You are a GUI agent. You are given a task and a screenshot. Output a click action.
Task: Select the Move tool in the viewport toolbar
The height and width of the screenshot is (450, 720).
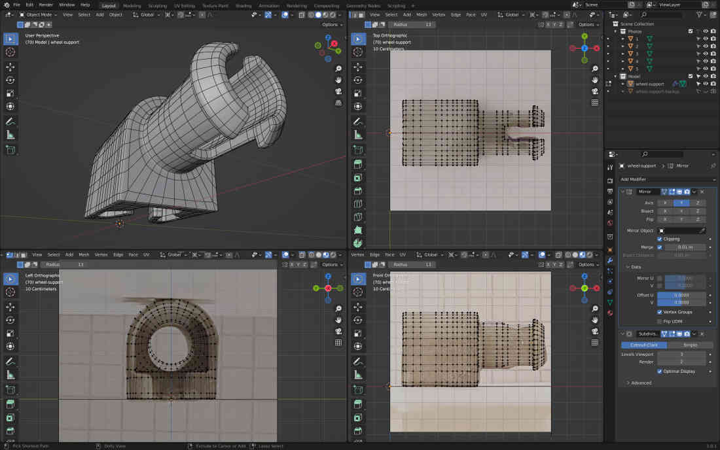point(10,67)
